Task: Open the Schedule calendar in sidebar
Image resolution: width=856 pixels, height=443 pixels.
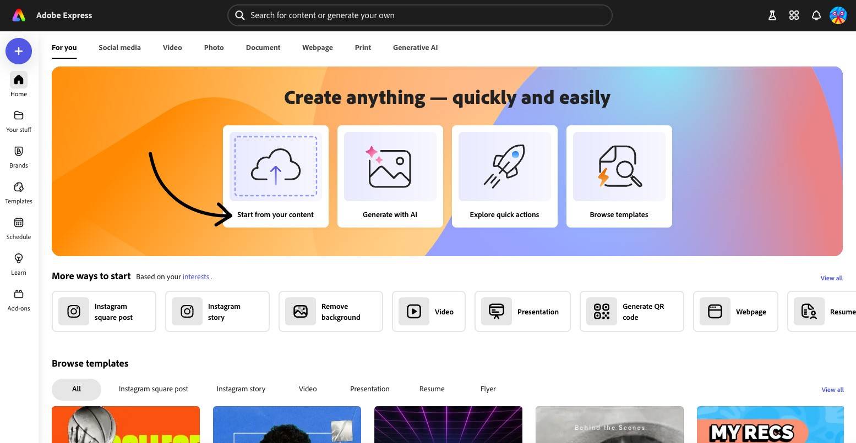Action: click(19, 228)
